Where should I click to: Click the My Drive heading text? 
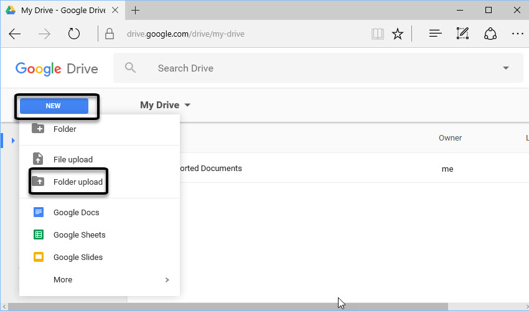coord(159,105)
